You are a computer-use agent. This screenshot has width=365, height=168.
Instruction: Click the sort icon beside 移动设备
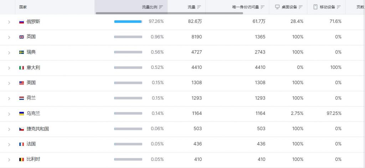339,7
